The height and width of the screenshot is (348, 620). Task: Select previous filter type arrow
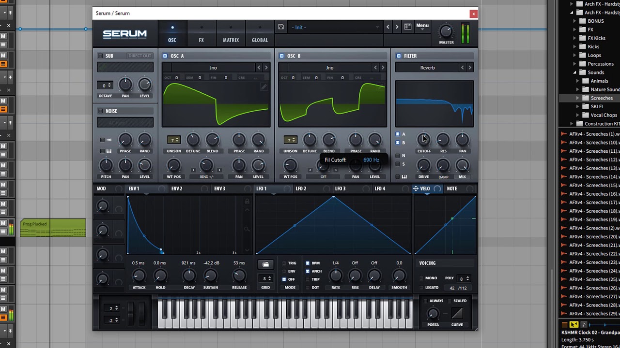(463, 68)
